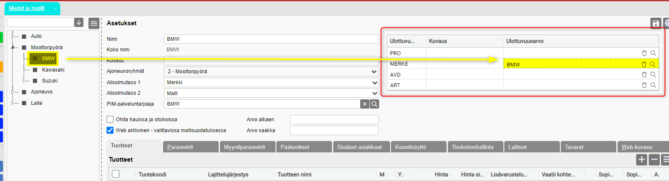Switch to the Laitteet tab

tap(532, 147)
